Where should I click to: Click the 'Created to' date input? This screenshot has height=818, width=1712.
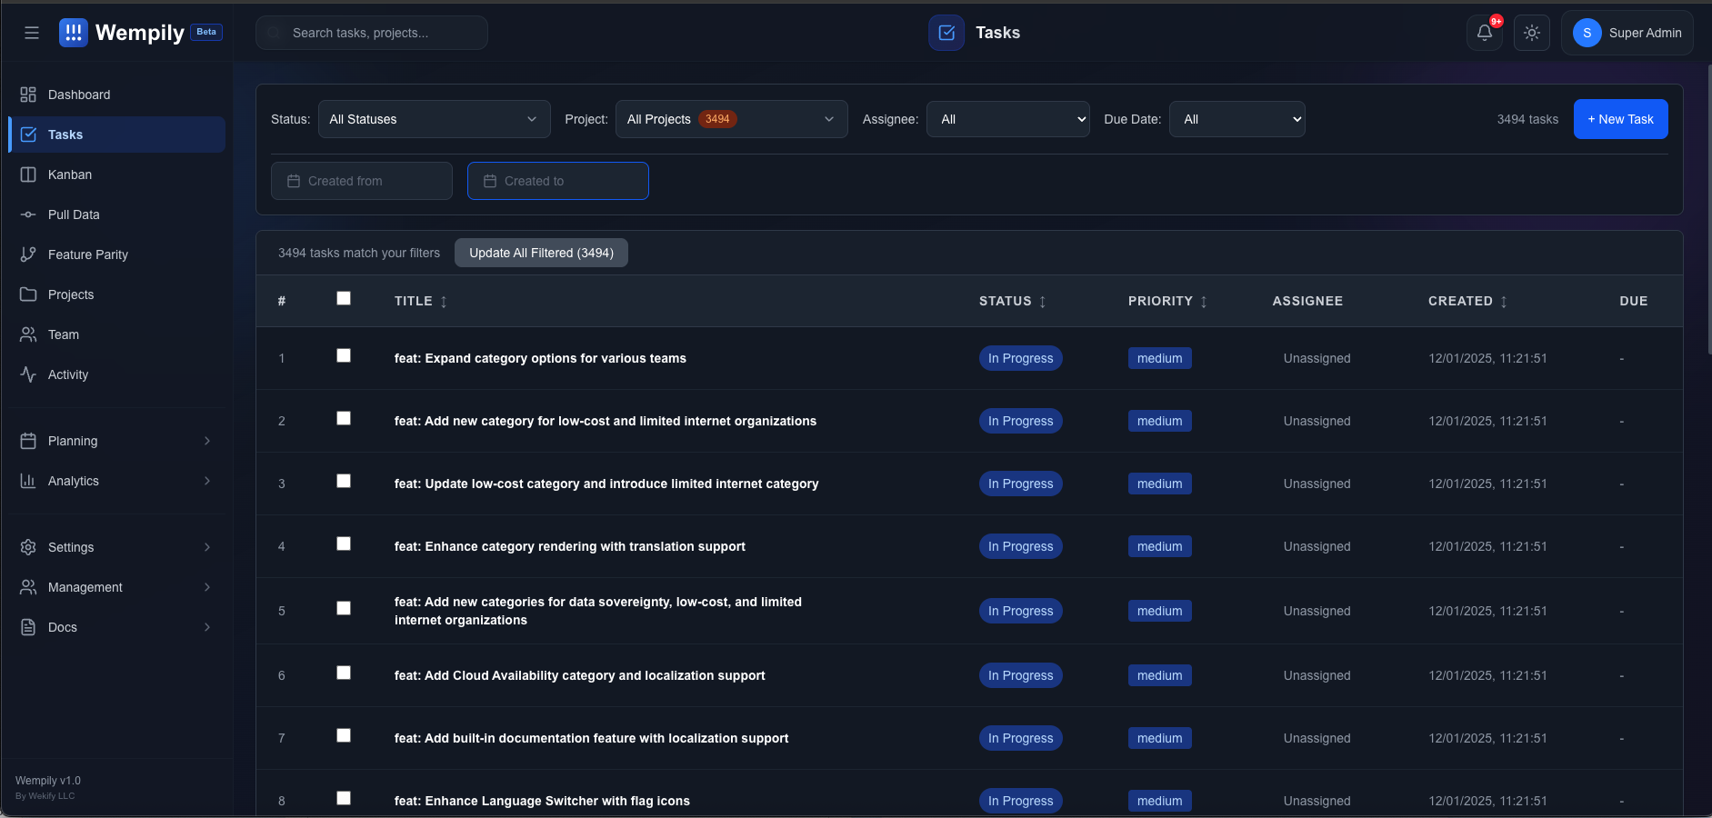pos(557,181)
